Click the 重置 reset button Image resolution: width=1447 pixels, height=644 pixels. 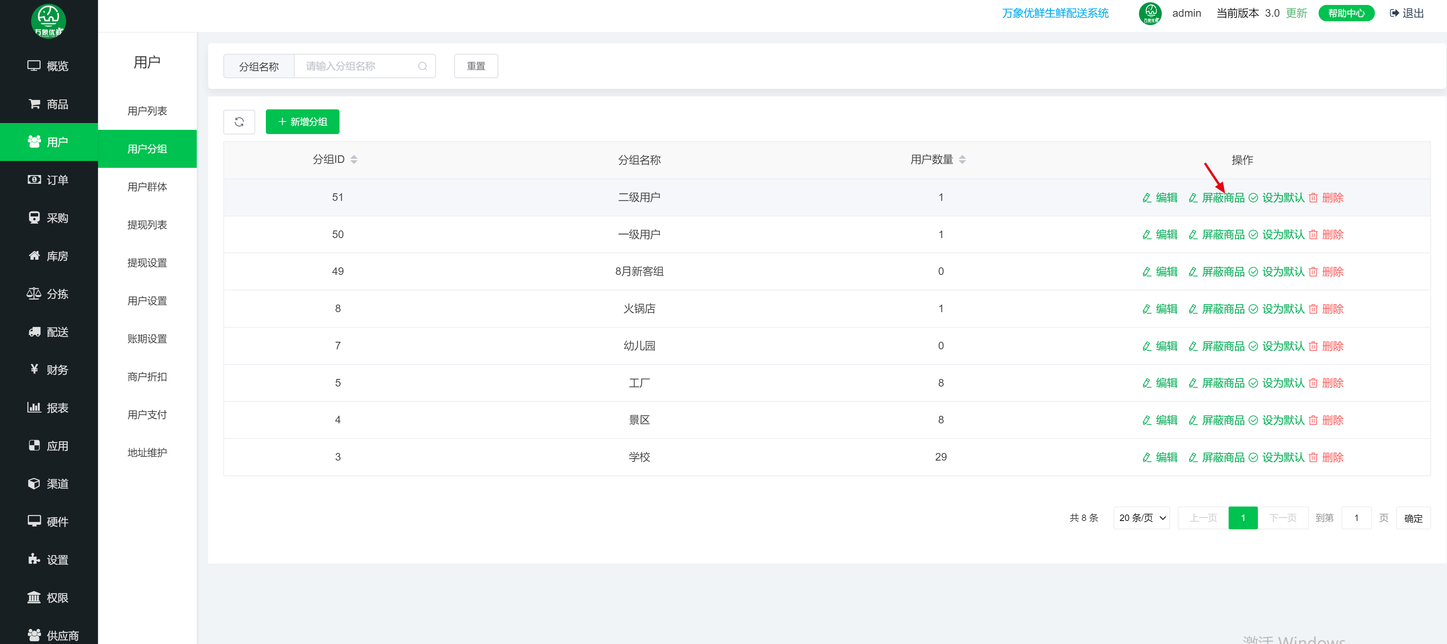[x=476, y=66]
